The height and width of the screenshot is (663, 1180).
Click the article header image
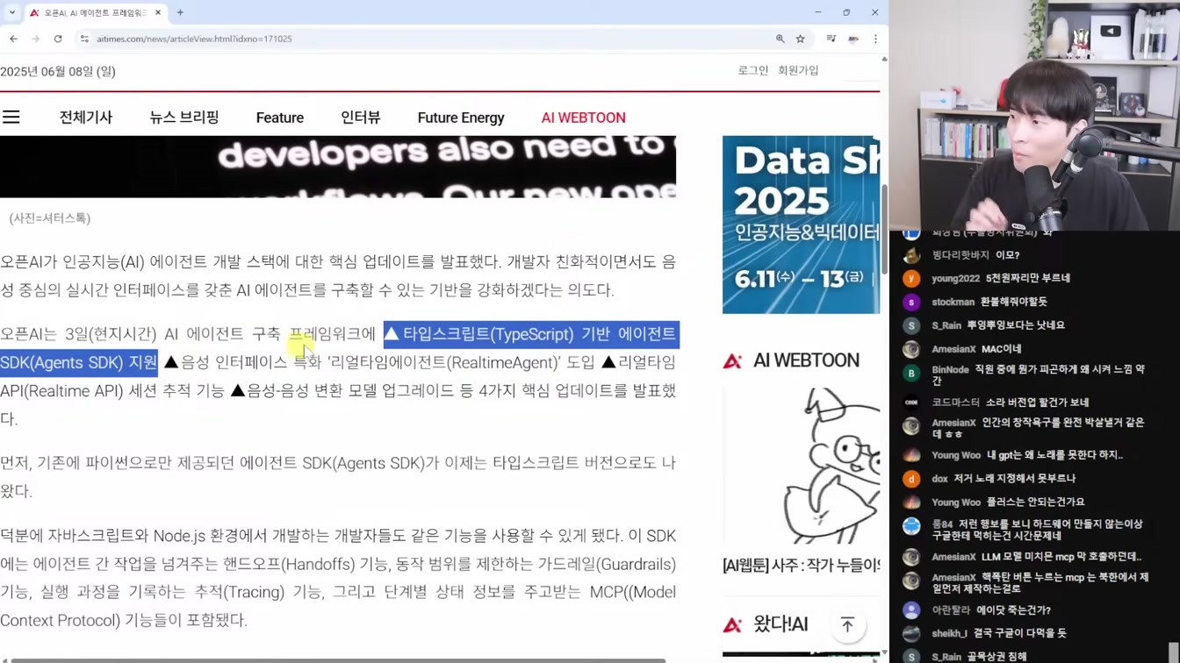click(x=338, y=167)
